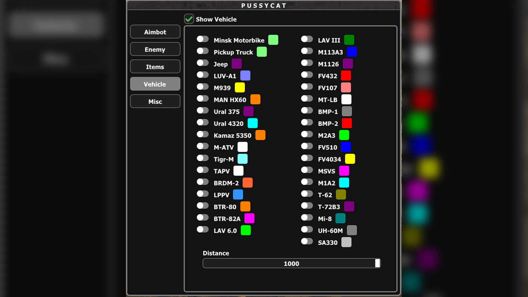Change the LUV-A1 lavender color swatch
The height and width of the screenshot is (297, 528).
coord(245,76)
